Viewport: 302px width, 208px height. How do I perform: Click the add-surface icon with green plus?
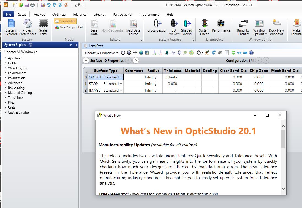[154, 53]
